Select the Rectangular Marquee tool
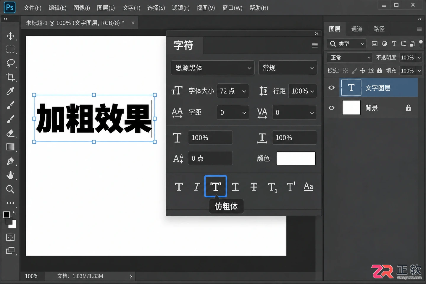Image resolution: width=426 pixels, height=284 pixels. (x=10, y=49)
